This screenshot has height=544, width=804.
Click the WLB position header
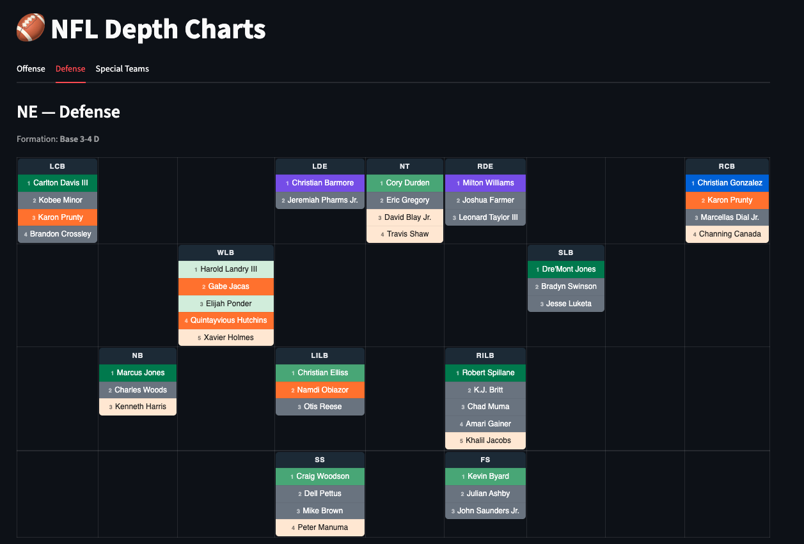(x=226, y=253)
